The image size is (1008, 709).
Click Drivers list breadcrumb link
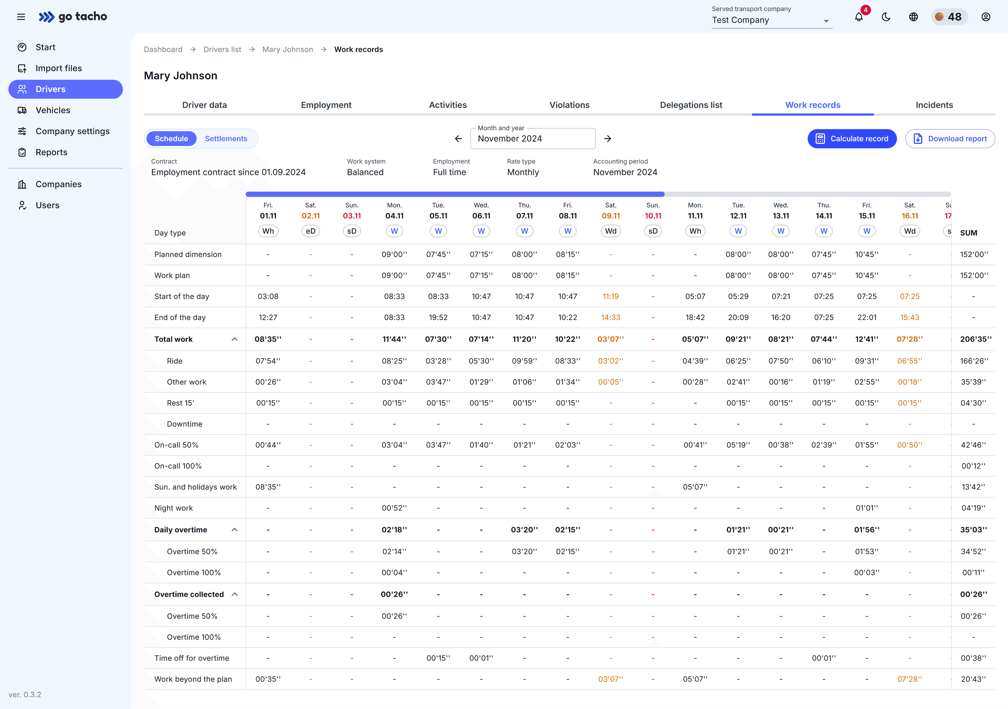coord(222,50)
